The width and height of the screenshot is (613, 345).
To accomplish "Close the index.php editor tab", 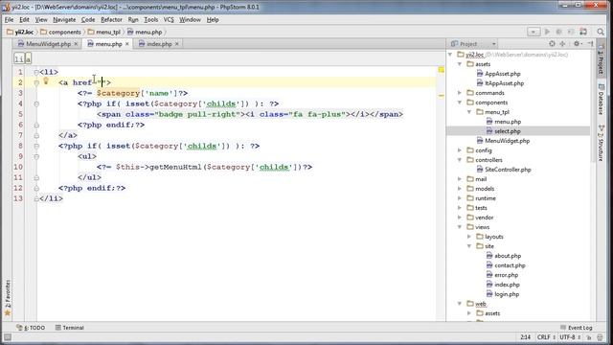I will (x=177, y=44).
